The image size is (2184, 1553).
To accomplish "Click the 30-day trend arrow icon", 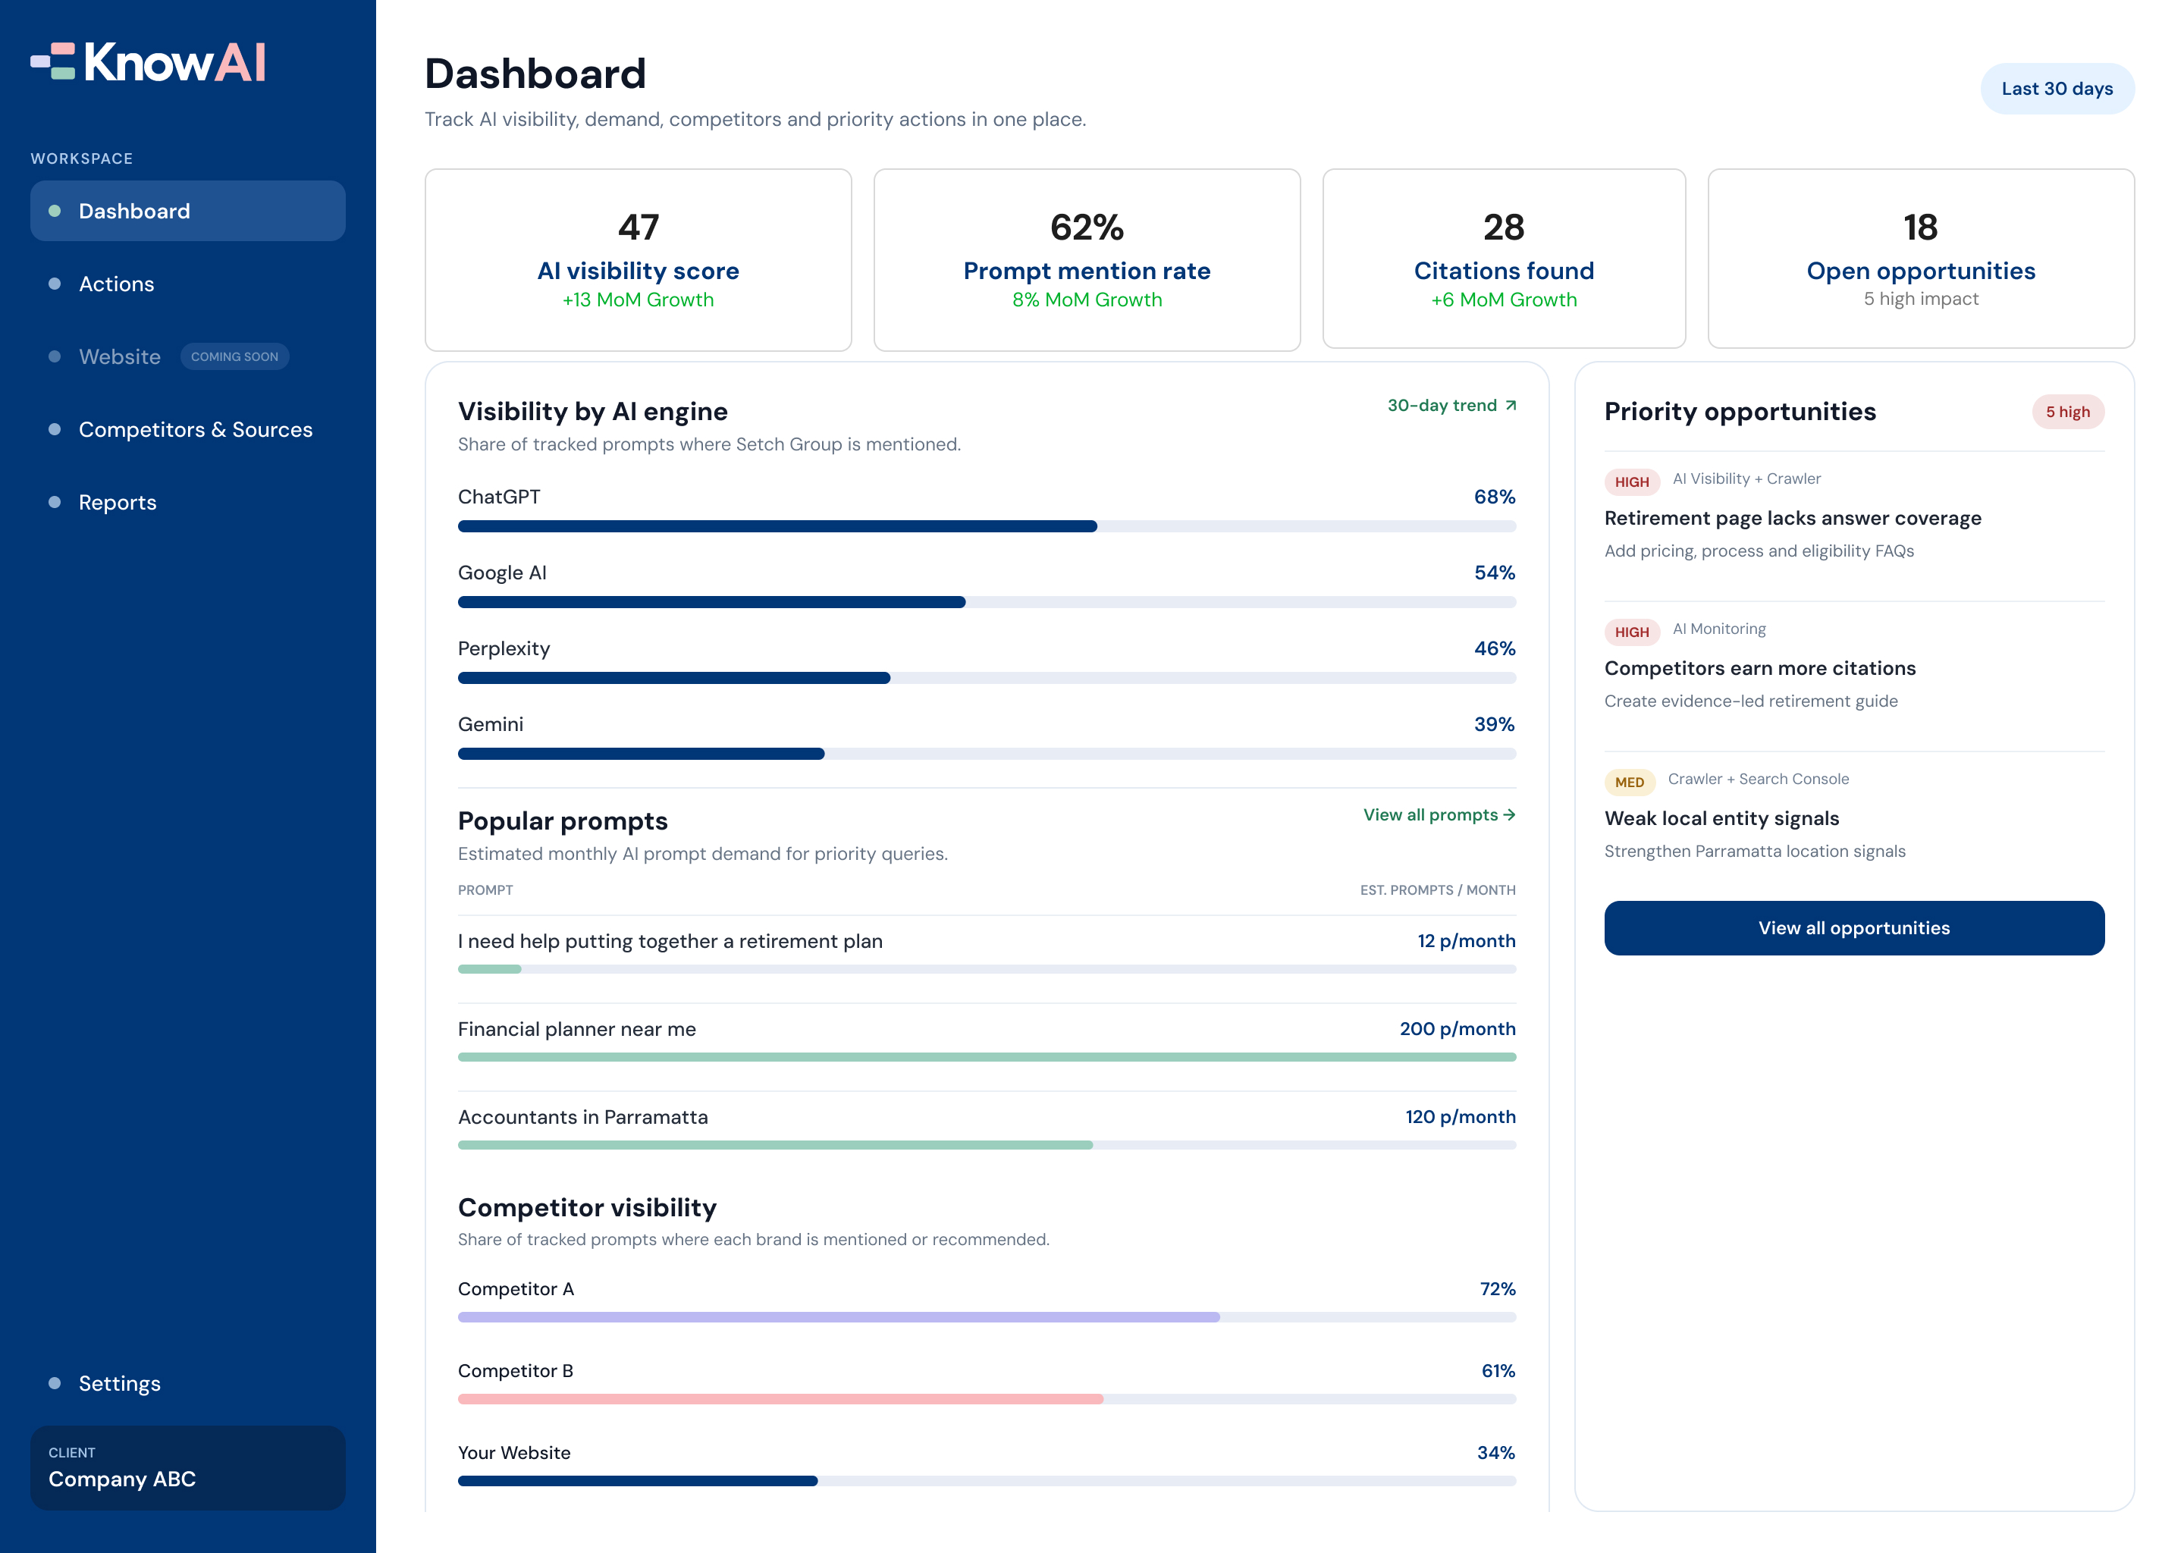I will point(1511,406).
